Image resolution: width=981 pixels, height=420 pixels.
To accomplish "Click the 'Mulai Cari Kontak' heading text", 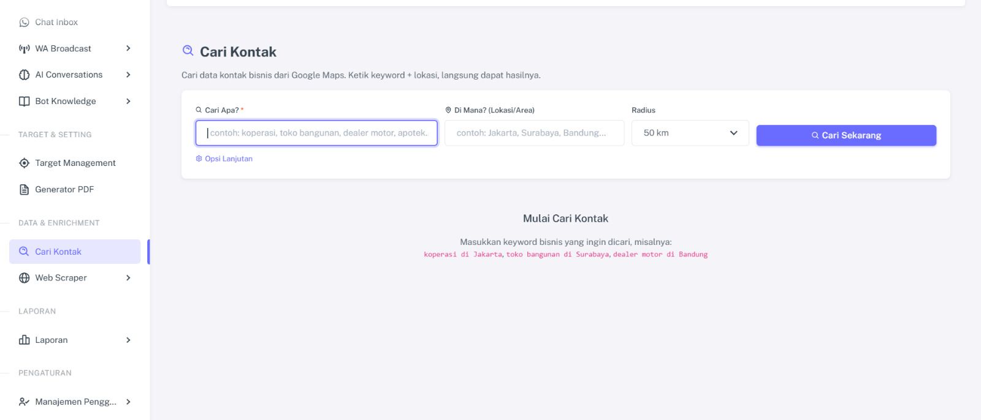I will 565,219.
